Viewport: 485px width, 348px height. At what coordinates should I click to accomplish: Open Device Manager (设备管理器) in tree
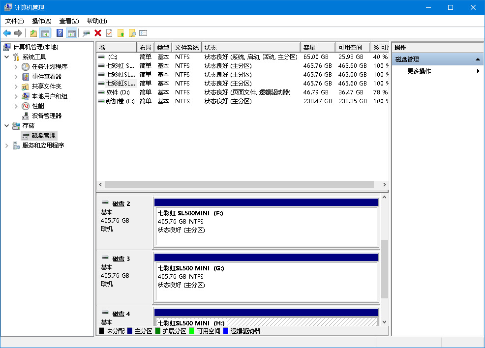(x=47, y=116)
